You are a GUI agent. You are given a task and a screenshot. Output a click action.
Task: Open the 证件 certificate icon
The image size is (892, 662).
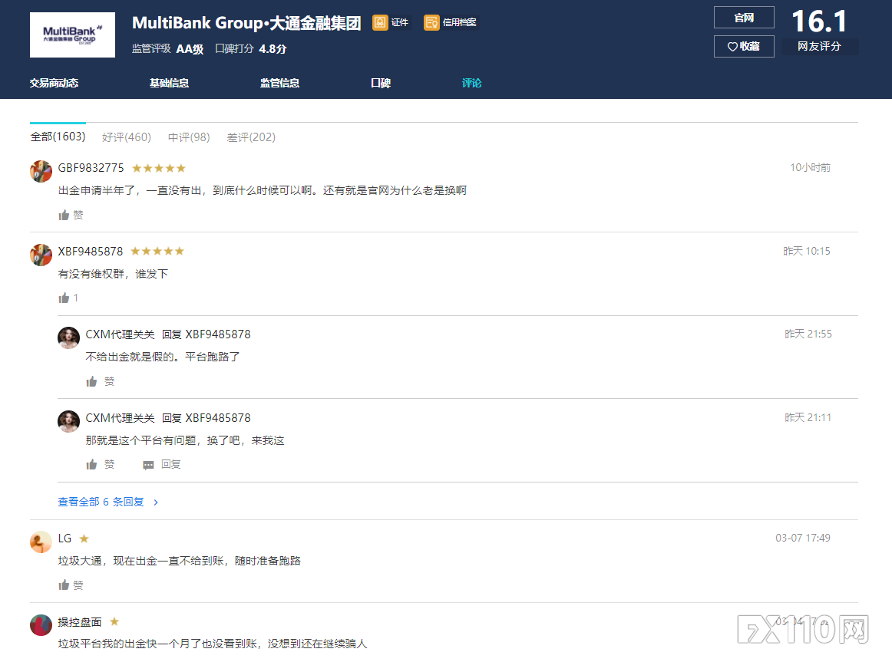(x=380, y=22)
